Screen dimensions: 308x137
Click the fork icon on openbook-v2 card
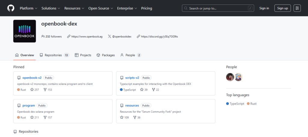point(45,90)
